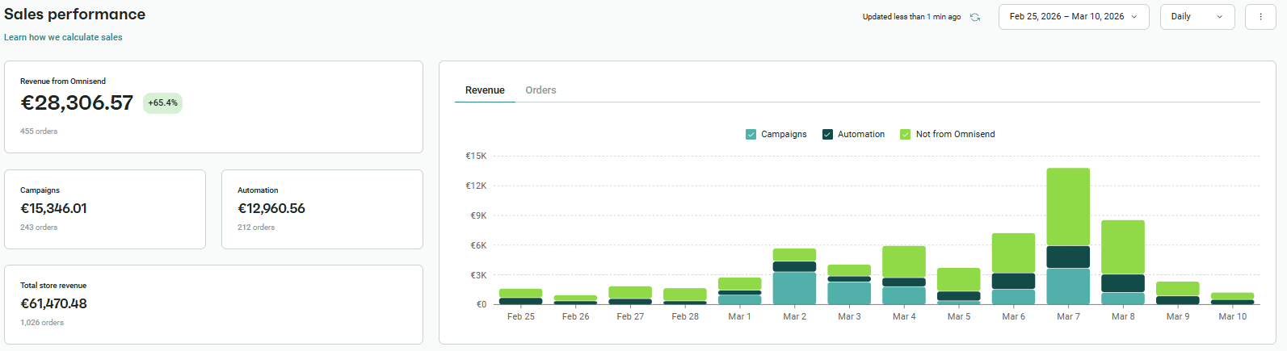Click the Mar 10 chart bar
The height and width of the screenshot is (351, 1287).
1232,299
